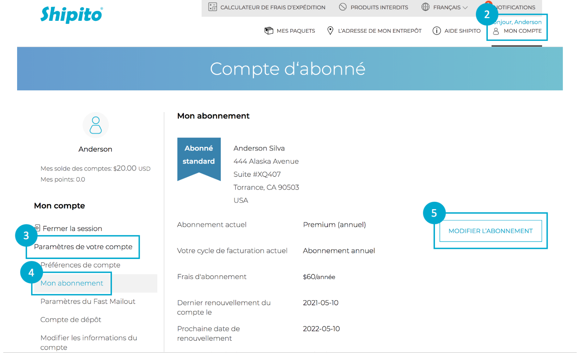
Task: Click the Mes points: 0.0 text
Action: coord(63,179)
